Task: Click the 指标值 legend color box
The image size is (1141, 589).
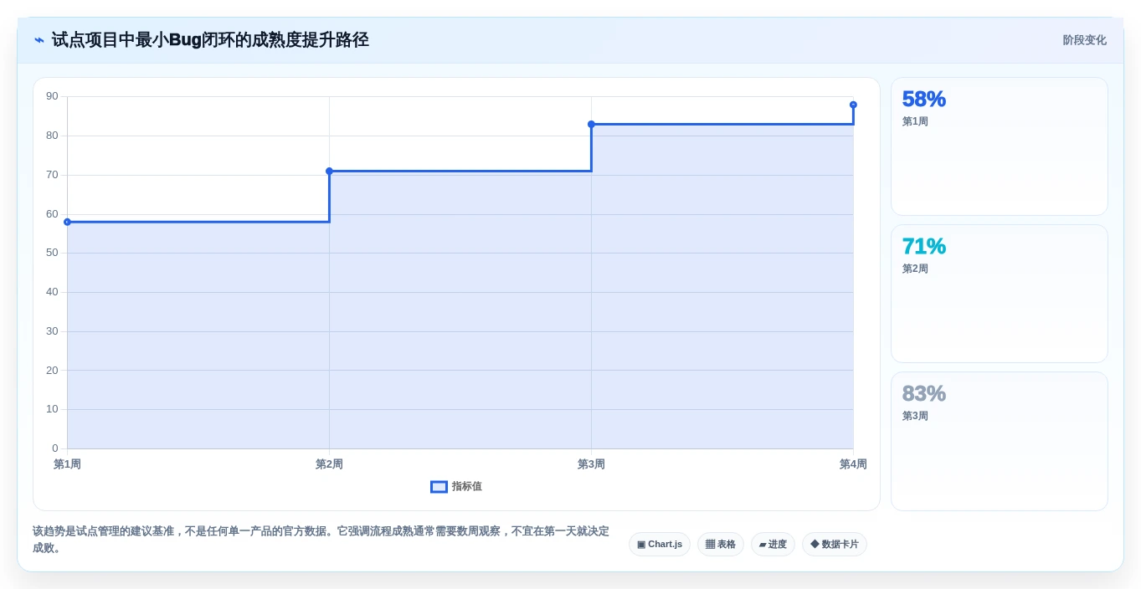Action: [x=439, y=487]
